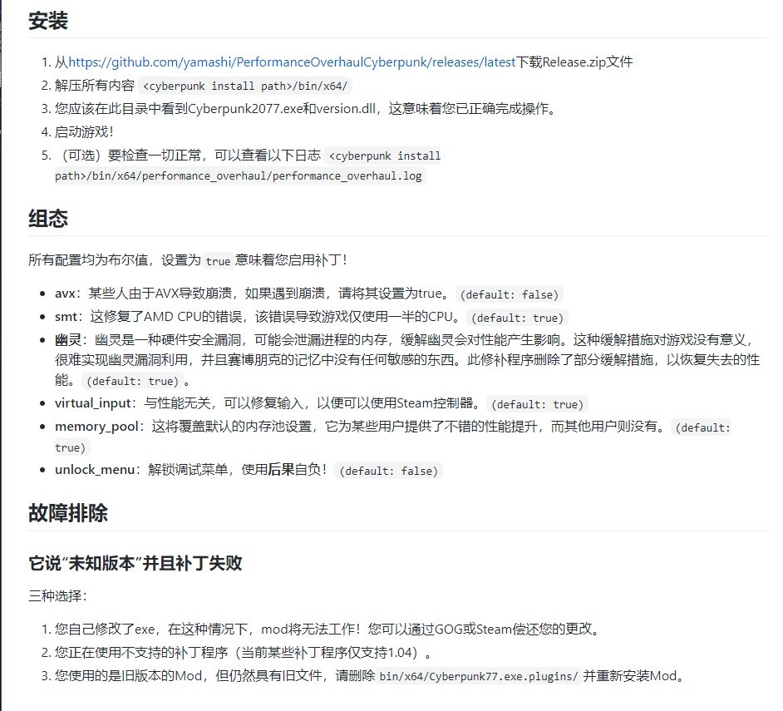Open the GitHub releases latest link
This screenshot has height=711, width=783.
(292, 62)
